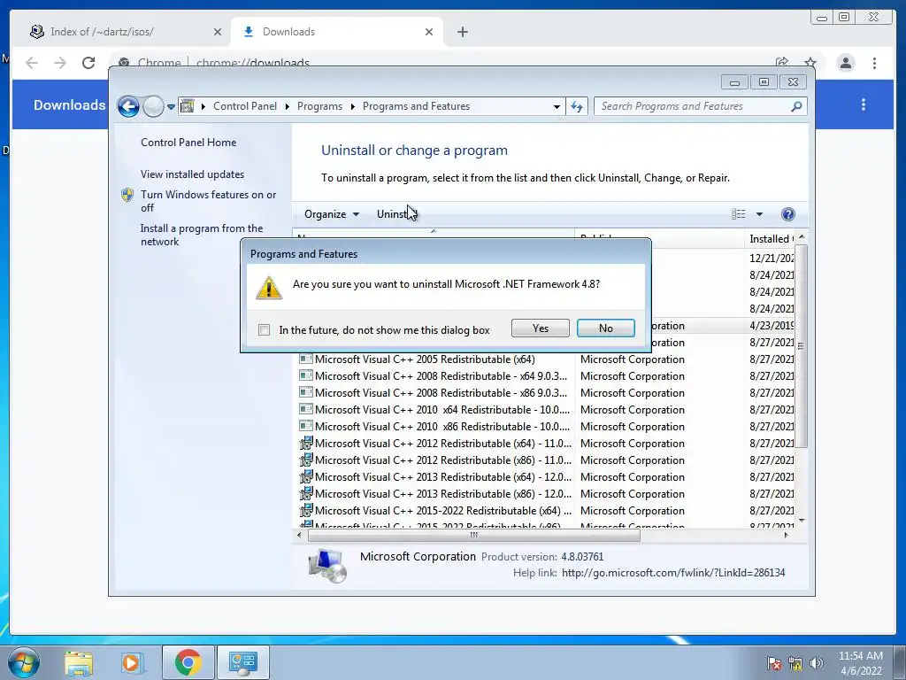Go back in Control Panel navigation
The height and width of the screenshot is (680, 906).
coord(128,106)
